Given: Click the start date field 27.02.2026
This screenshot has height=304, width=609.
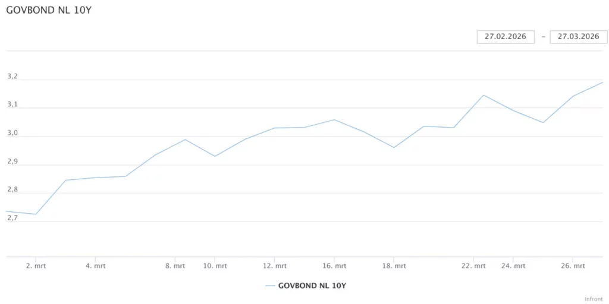Looking at the screenshot, I should 506,37.
